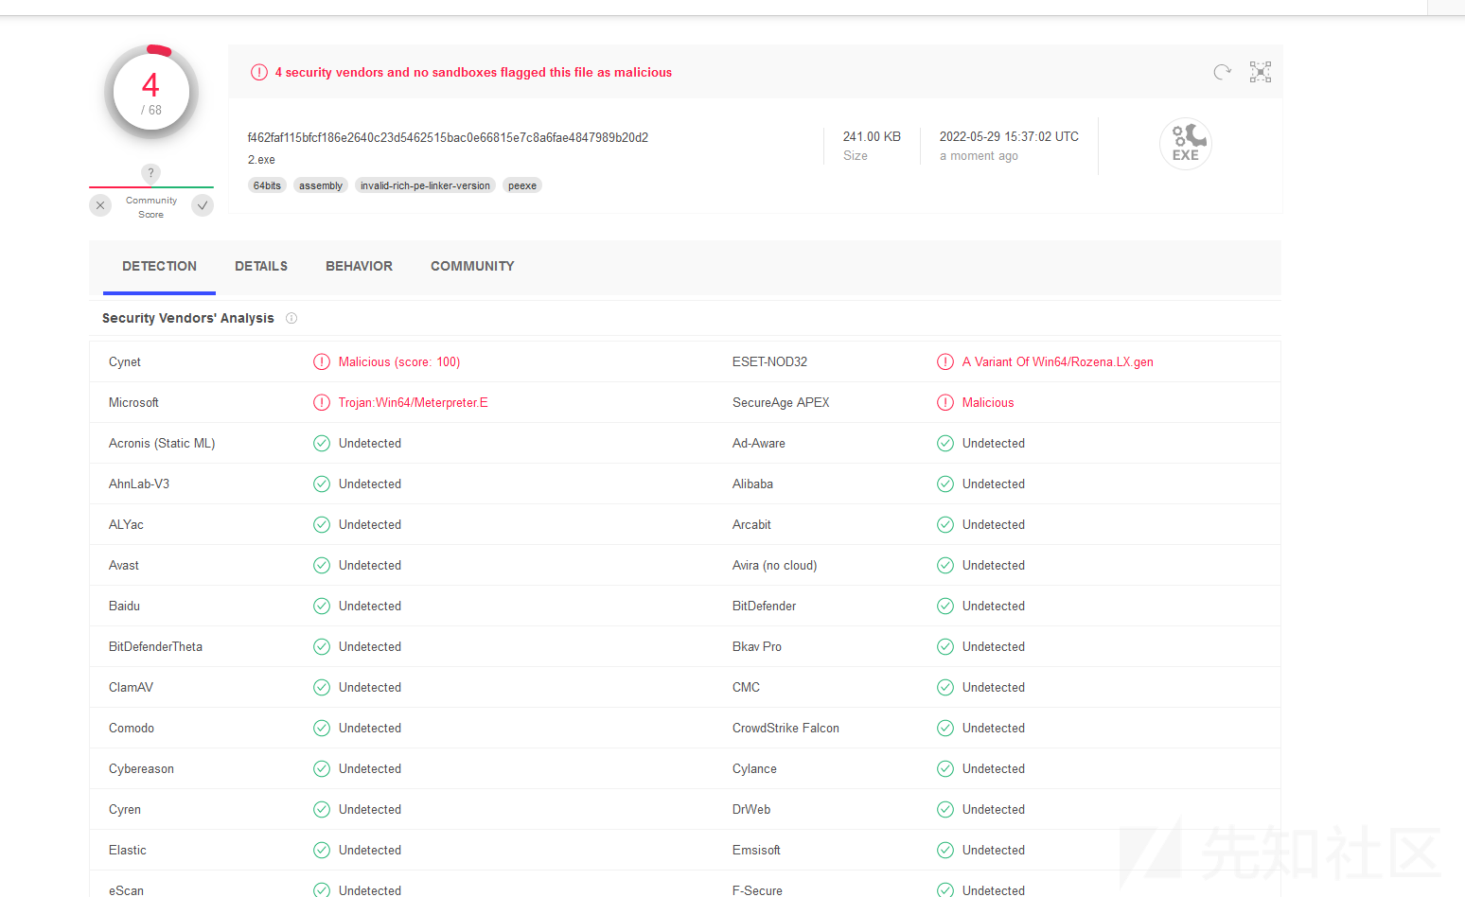
Task: Click the 2022-05-29 15:37:02 UTC timestamp
Action: point(1009,136)
